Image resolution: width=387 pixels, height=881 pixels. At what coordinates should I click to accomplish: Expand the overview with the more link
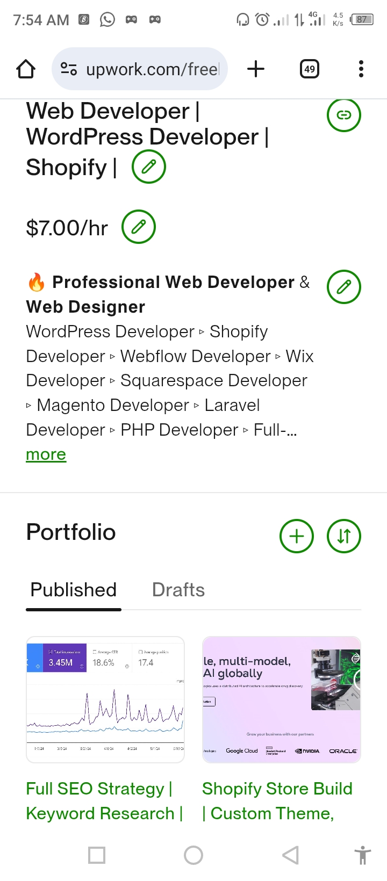[x=46, y=454]
